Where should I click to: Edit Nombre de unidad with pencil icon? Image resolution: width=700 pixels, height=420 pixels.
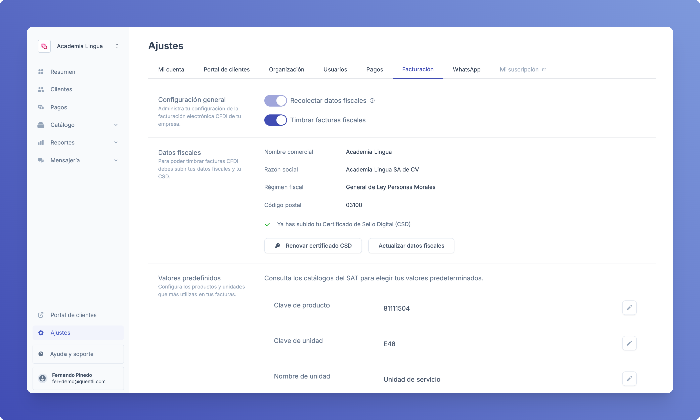[629, 379]
